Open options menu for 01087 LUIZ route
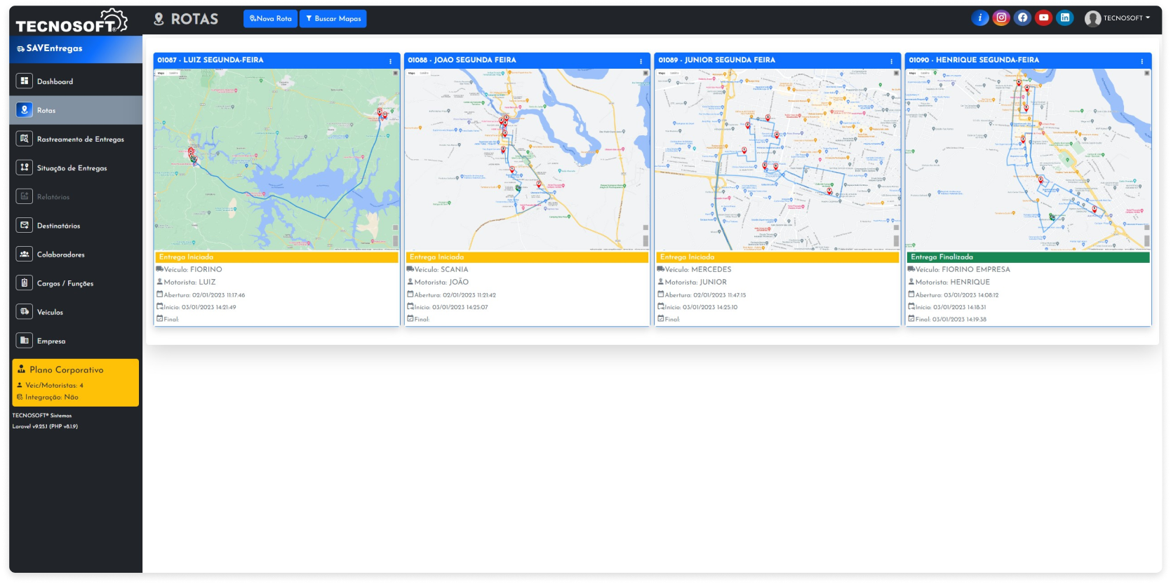1171x584 pixels. 391,61
